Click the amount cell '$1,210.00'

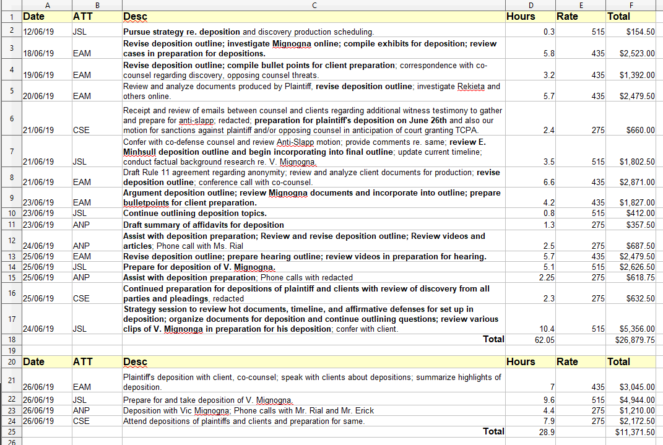[631, 411]
